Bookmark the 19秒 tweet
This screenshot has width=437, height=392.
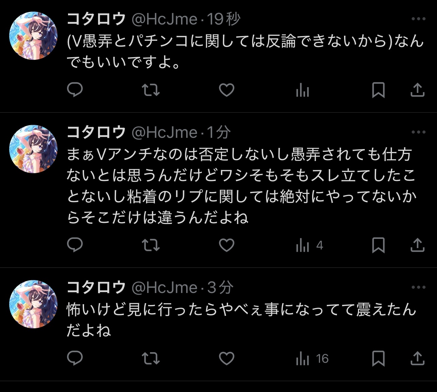378,90
